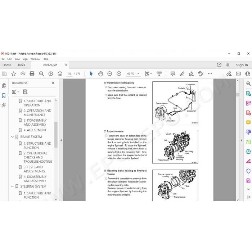Screen dimensions: 252x252
Task: Open bookmark 4. ADJUSTMENT
Action: coord(35,130)
